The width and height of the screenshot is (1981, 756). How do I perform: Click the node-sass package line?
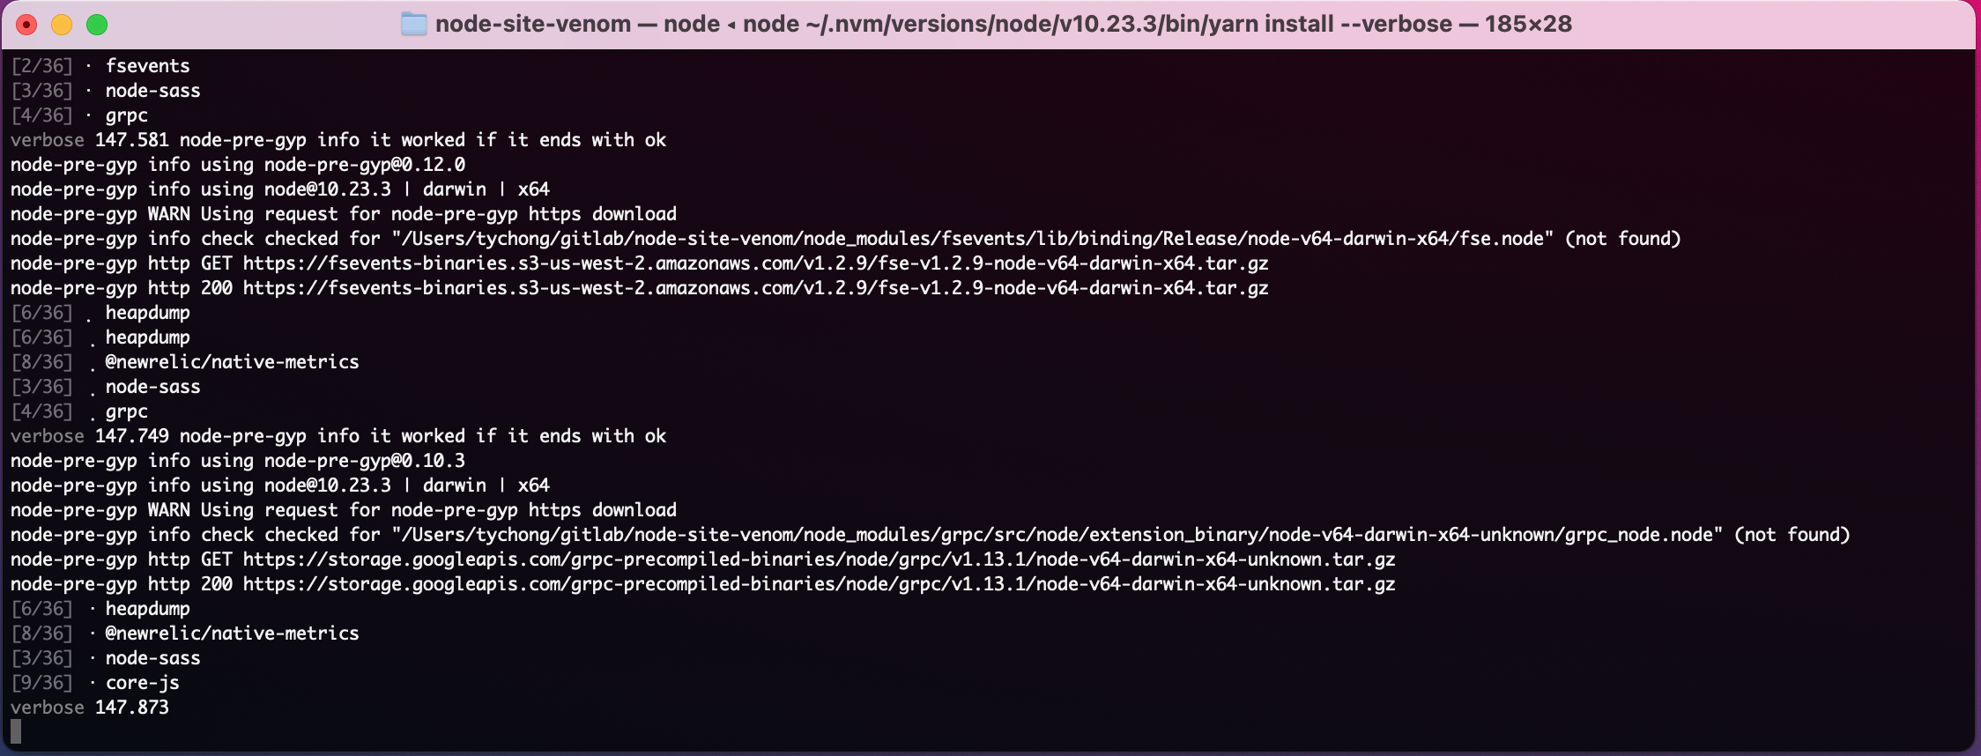pos(152,90)
